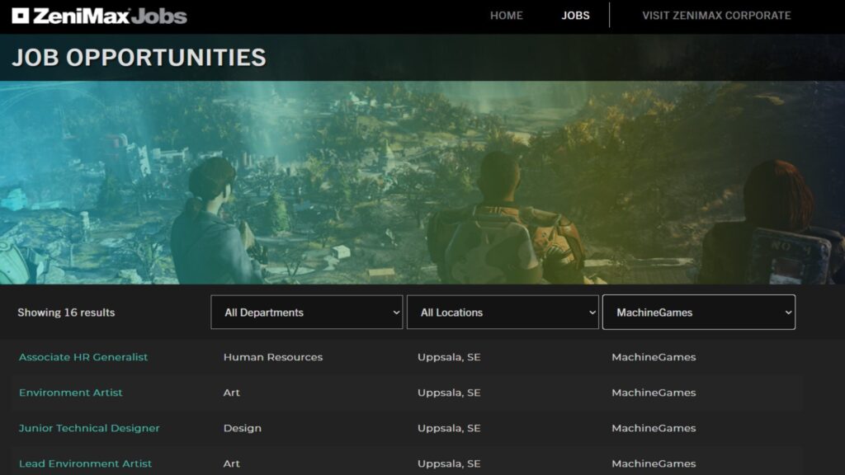Open the All Departments dropdown
The width and height of the screenshot is (845, 475).
coord(307,313)
